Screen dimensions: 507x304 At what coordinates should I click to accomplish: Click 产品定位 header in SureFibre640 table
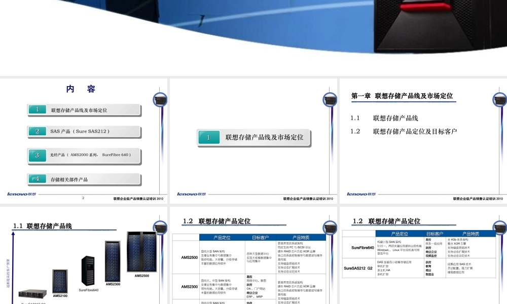[400, 234]
